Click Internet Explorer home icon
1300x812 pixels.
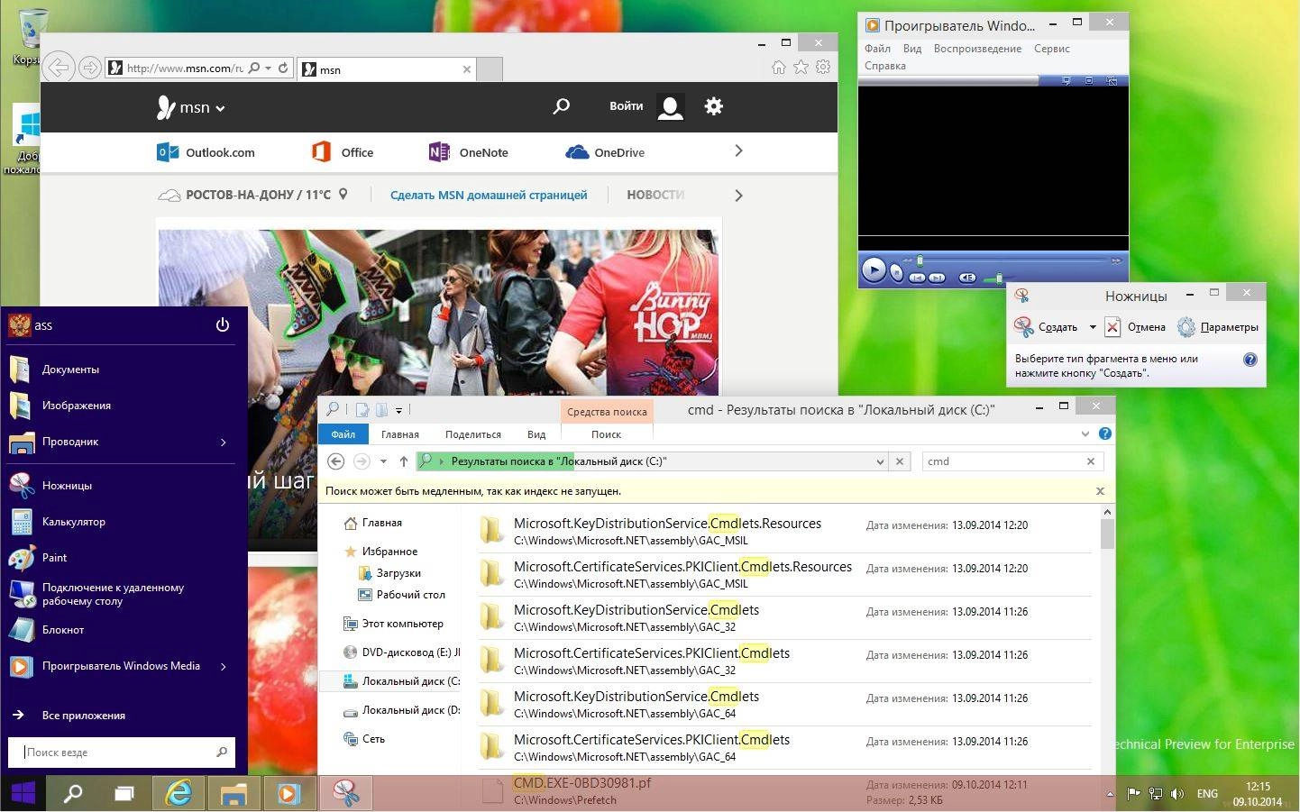[x=779, y=67]
